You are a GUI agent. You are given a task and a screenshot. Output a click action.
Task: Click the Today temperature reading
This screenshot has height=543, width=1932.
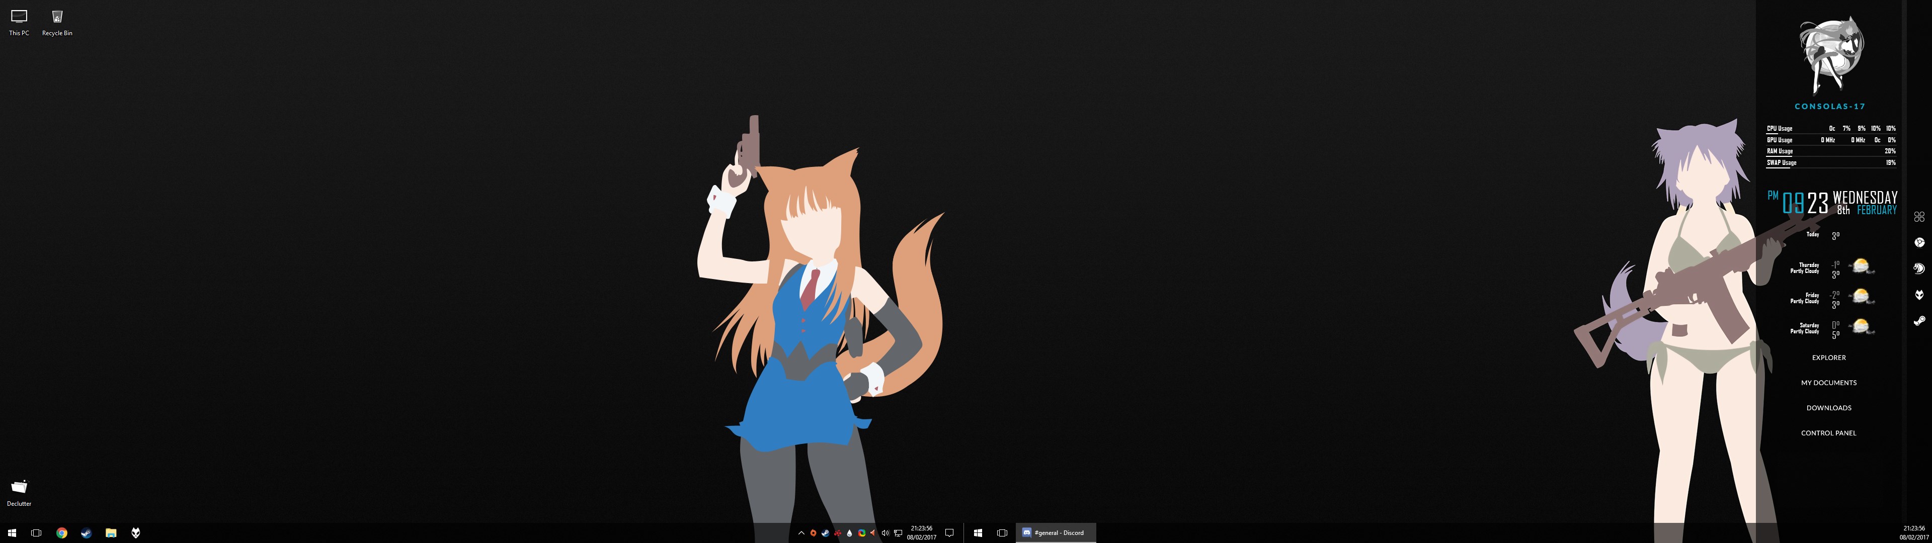1835,235
